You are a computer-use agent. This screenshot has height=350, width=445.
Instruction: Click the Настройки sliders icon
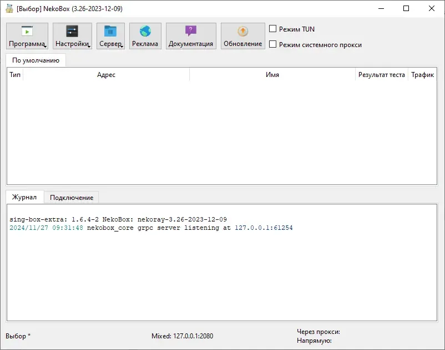(x=72, y=32)
